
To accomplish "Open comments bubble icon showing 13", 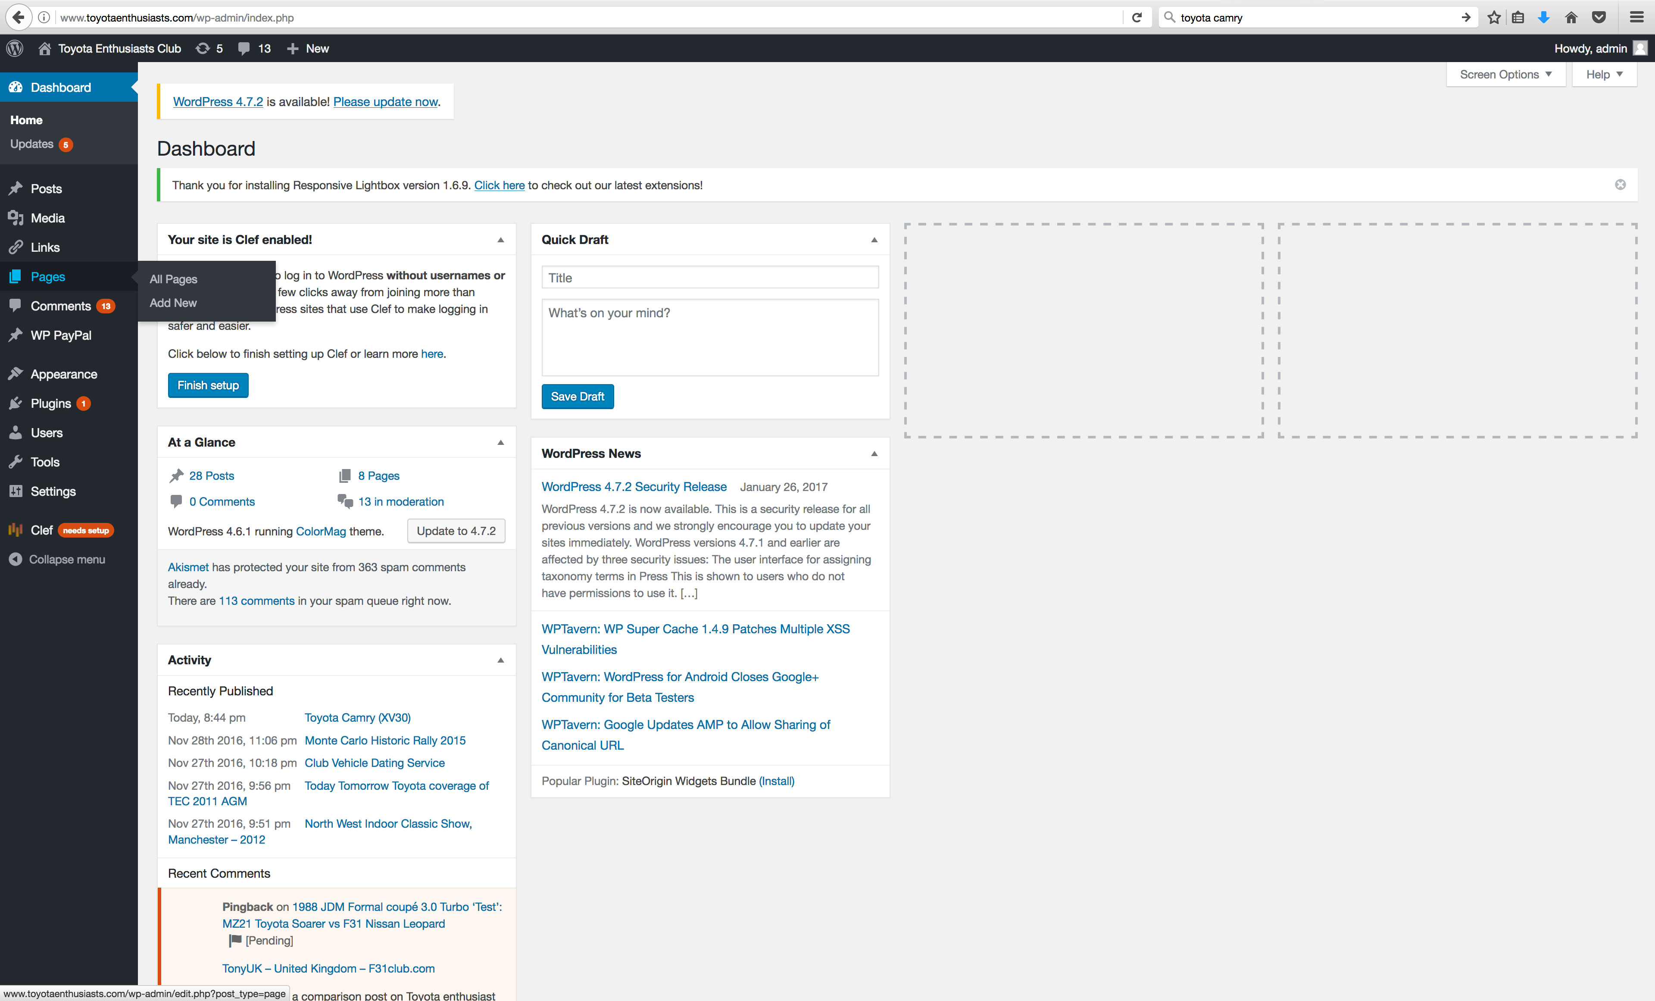I will pyautogui.click(x=254, y=48).
